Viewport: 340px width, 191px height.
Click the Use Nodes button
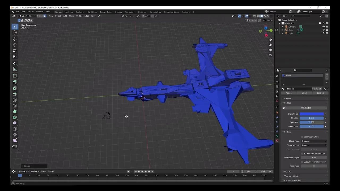pos(306,108)
